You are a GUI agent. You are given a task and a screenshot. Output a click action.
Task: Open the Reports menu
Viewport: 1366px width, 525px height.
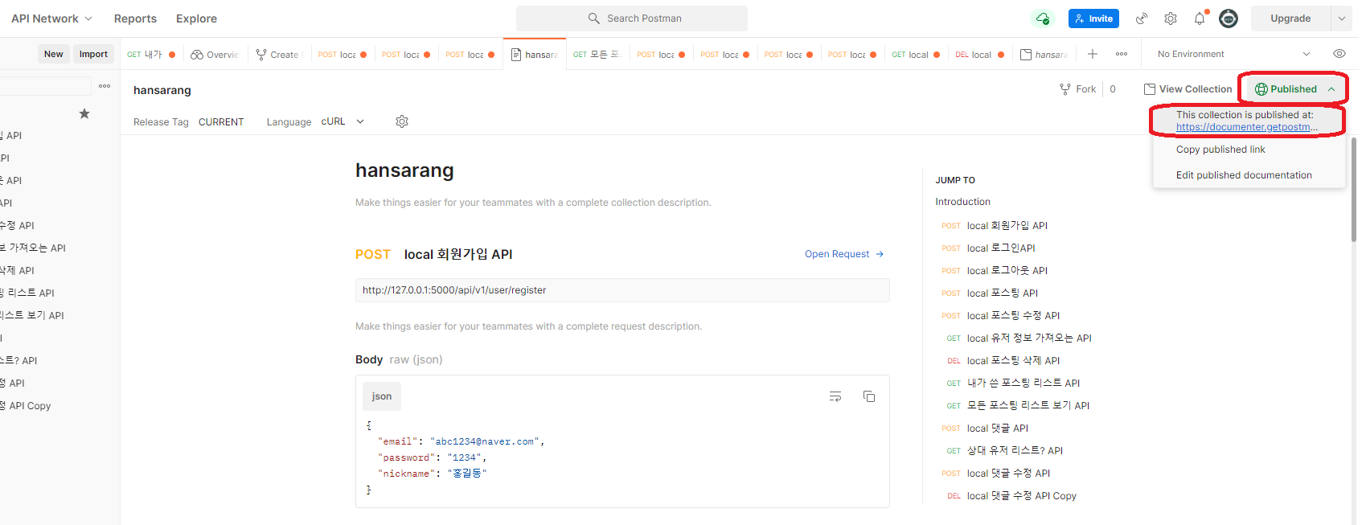(x=135, y=18)
